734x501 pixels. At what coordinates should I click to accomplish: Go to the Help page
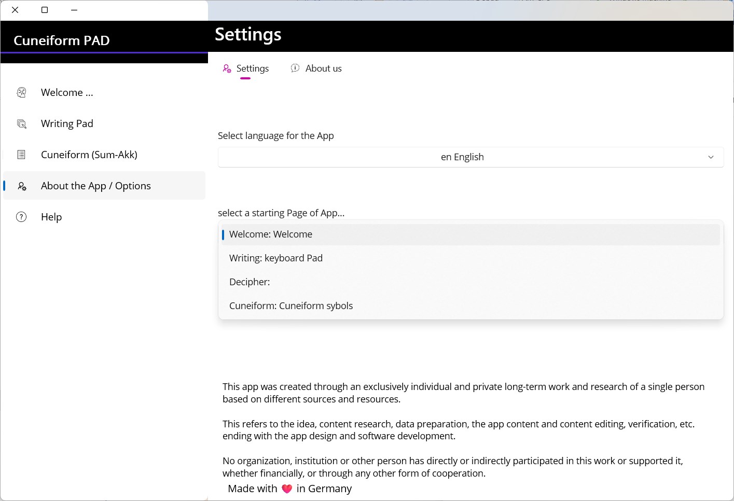click(x=51, y=217)
